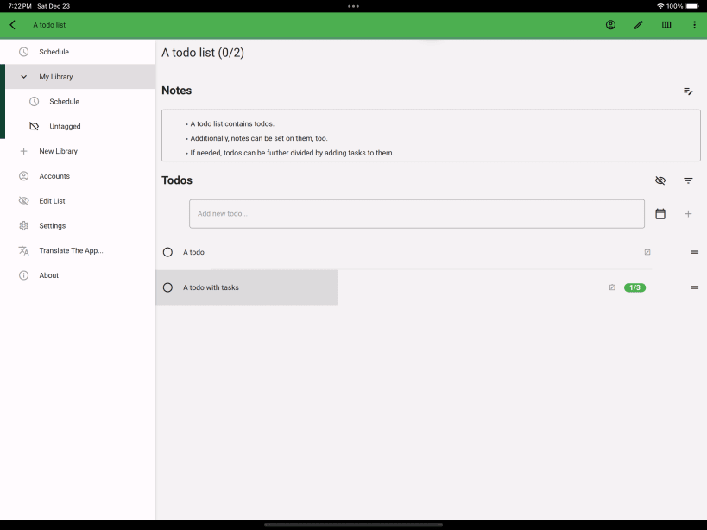707x530 pixels.
Task: Grab drag handle of 'A todo with tasks'
Action: coord(694,287)
